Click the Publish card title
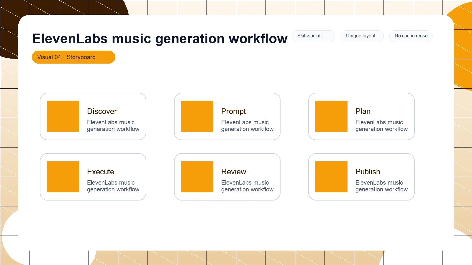This screenshot has width=472, height=265. click(368, 172)
